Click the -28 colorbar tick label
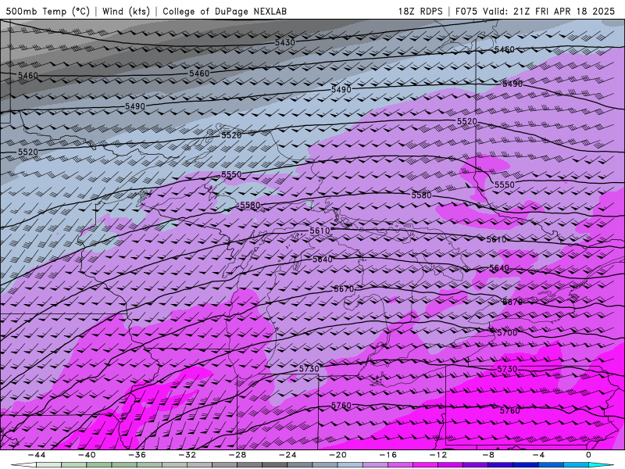 coord(237,455)
